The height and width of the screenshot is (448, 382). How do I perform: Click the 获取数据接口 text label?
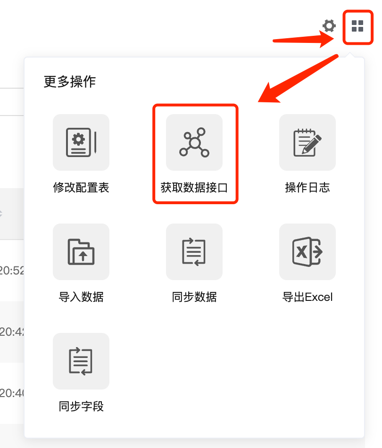(194, 188)
